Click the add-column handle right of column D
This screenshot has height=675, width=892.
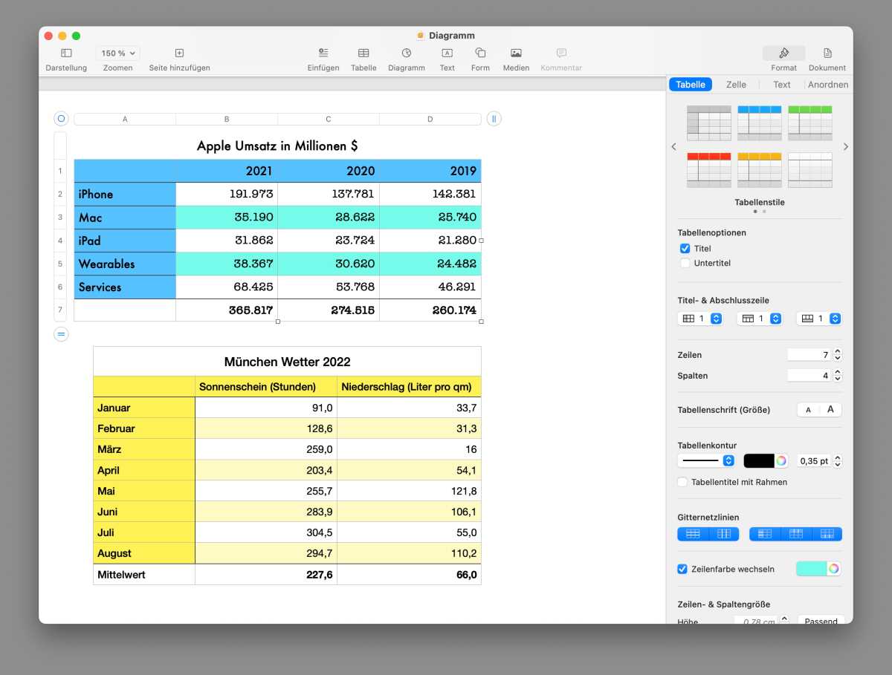click(494, 118)
